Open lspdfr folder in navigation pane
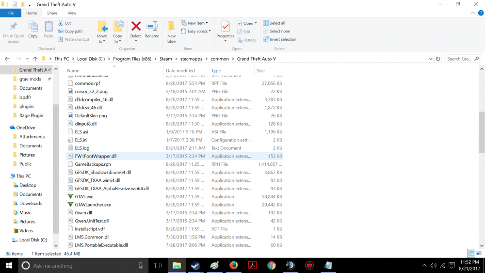 25,97
